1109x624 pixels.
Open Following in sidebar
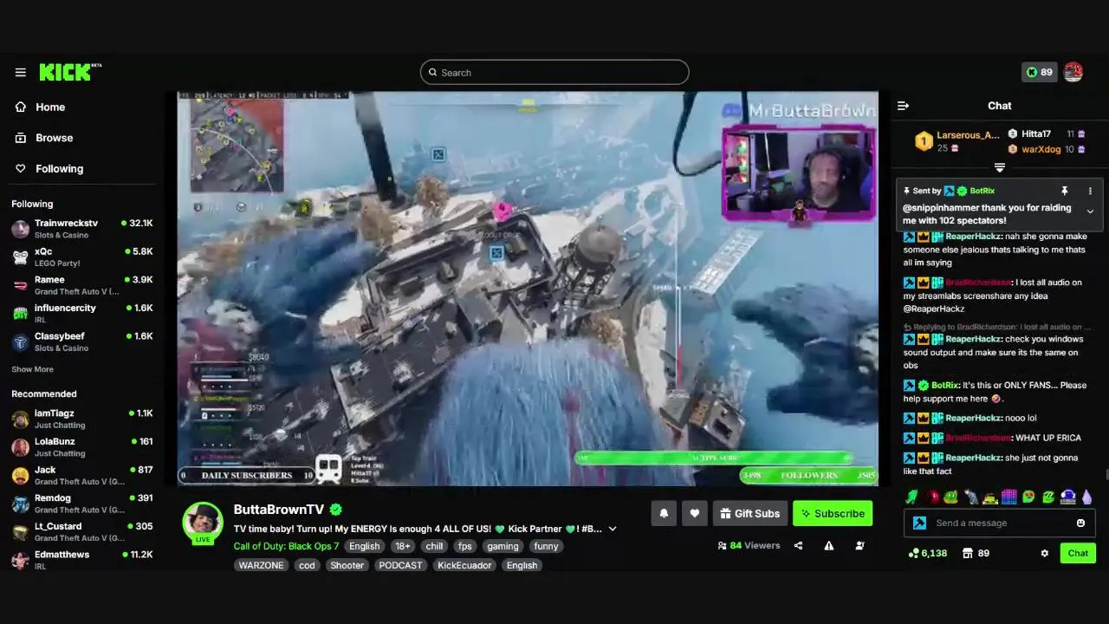(59, 169)
